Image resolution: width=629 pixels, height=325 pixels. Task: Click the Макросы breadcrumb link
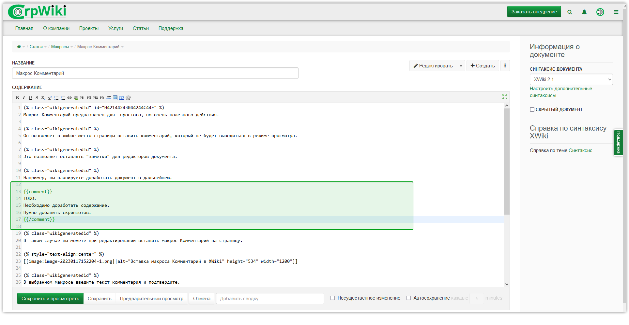coord(60,47)
